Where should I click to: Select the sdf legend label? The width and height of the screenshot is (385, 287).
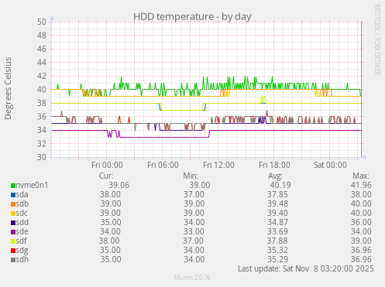coord(21,241)
